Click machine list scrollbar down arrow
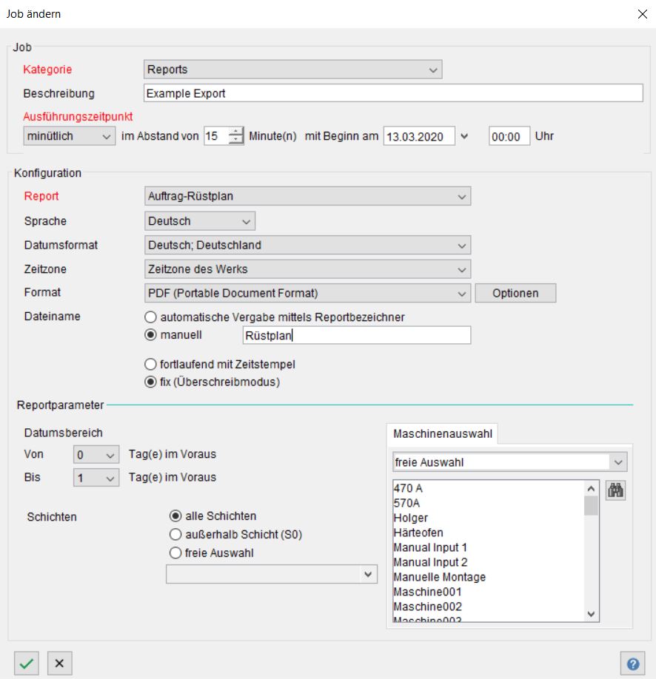The image size is (656, 679). click(591, 614)
